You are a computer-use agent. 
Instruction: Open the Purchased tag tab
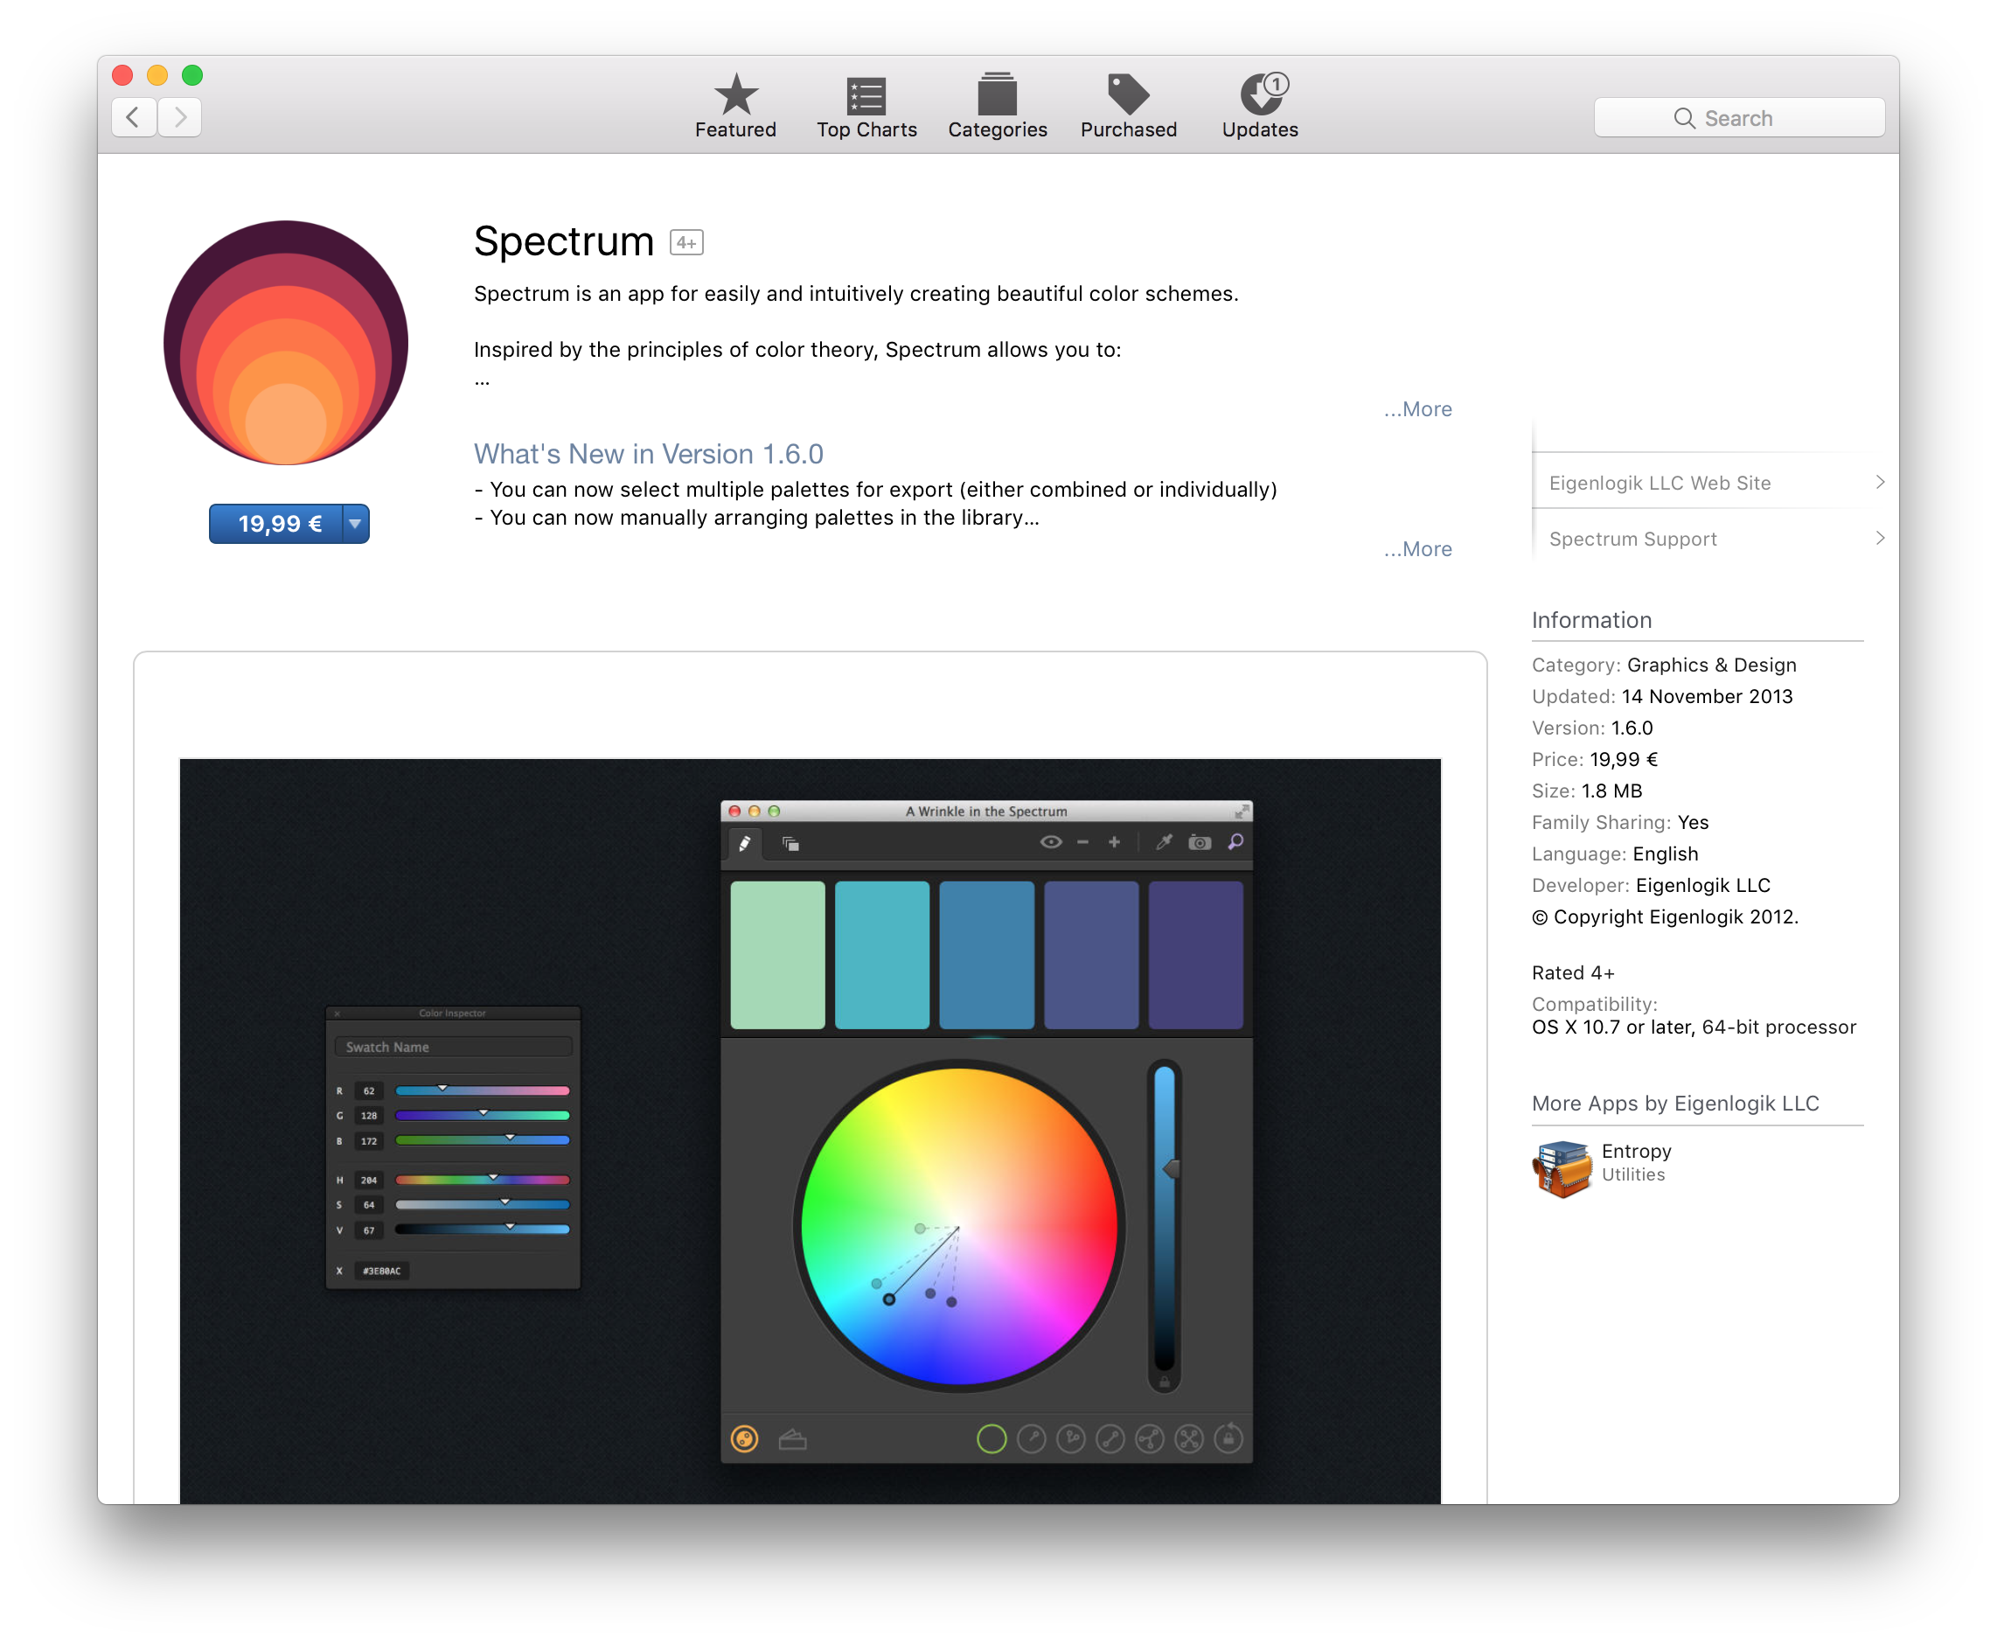[1128, 106]
